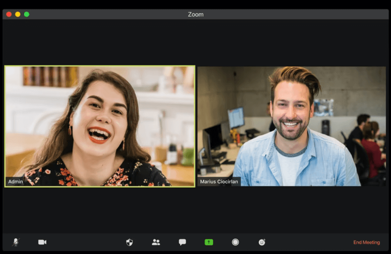Minimize the window using yellow button

18,14
